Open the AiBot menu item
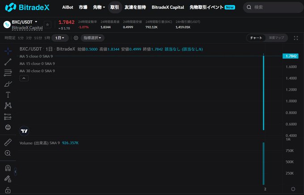Screen dimensions: 304x195 [x=68, y=7]
